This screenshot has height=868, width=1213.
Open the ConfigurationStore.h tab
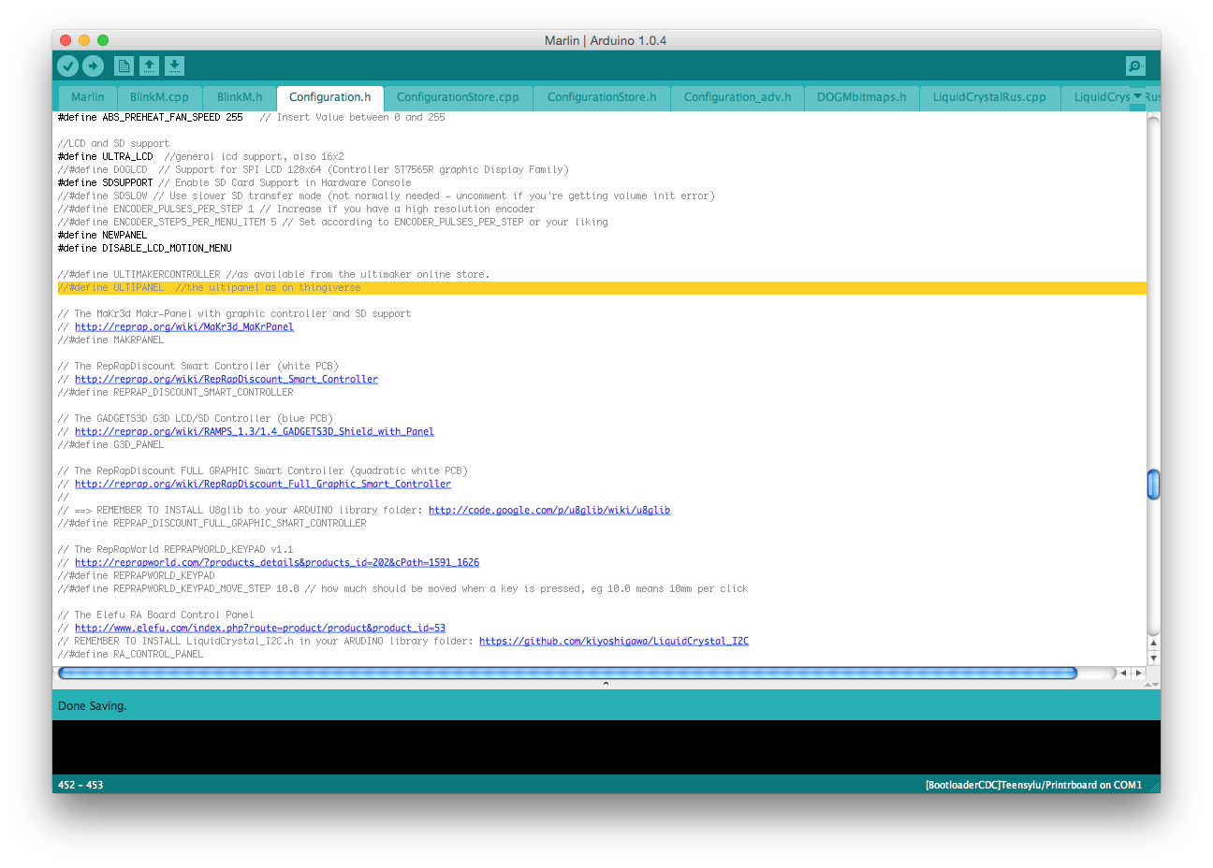click(602, 97)
